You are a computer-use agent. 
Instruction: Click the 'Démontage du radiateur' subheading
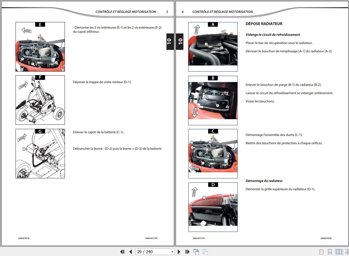tap(264, 181)
